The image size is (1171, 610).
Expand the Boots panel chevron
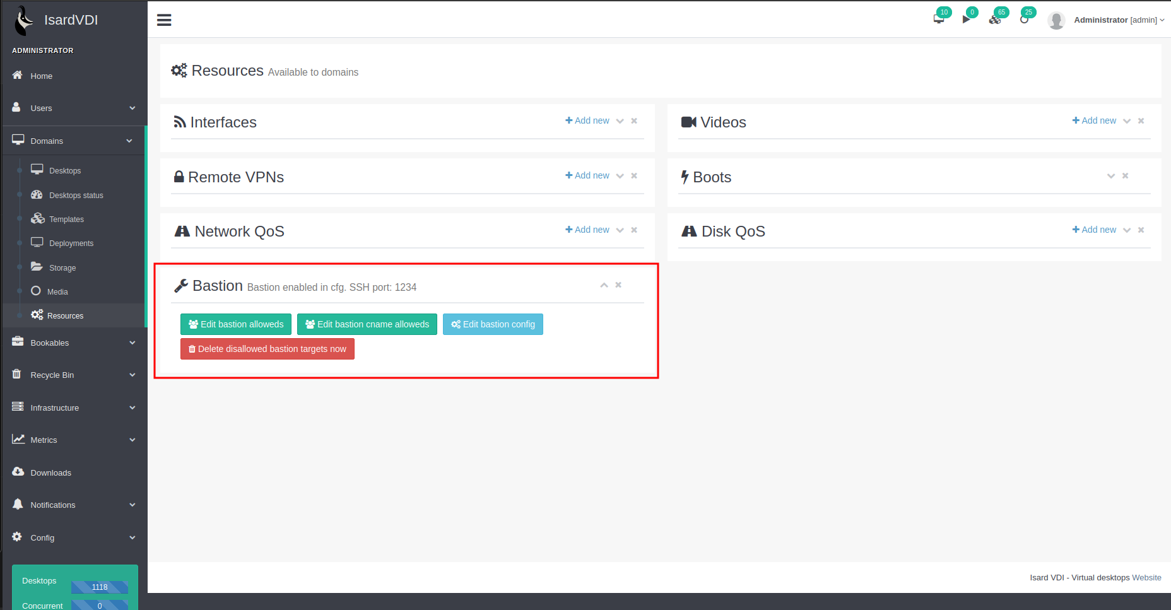click(1111, 176)
